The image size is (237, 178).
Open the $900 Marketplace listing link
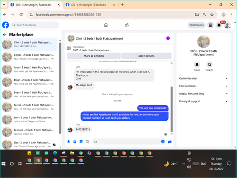(91, 50)
